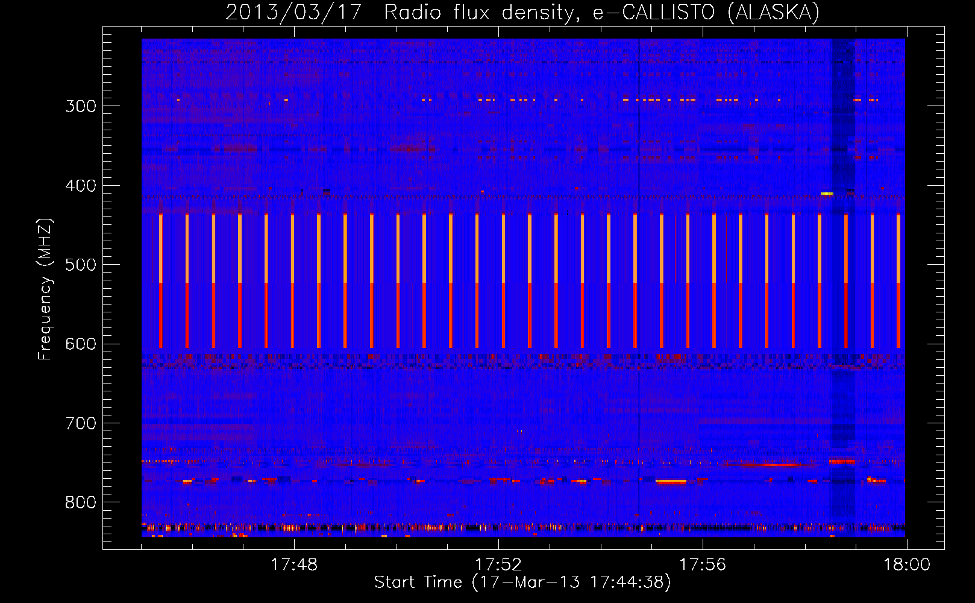Click the 17:56 time tick label
This screenshot has width=975, height=603.
703,565
